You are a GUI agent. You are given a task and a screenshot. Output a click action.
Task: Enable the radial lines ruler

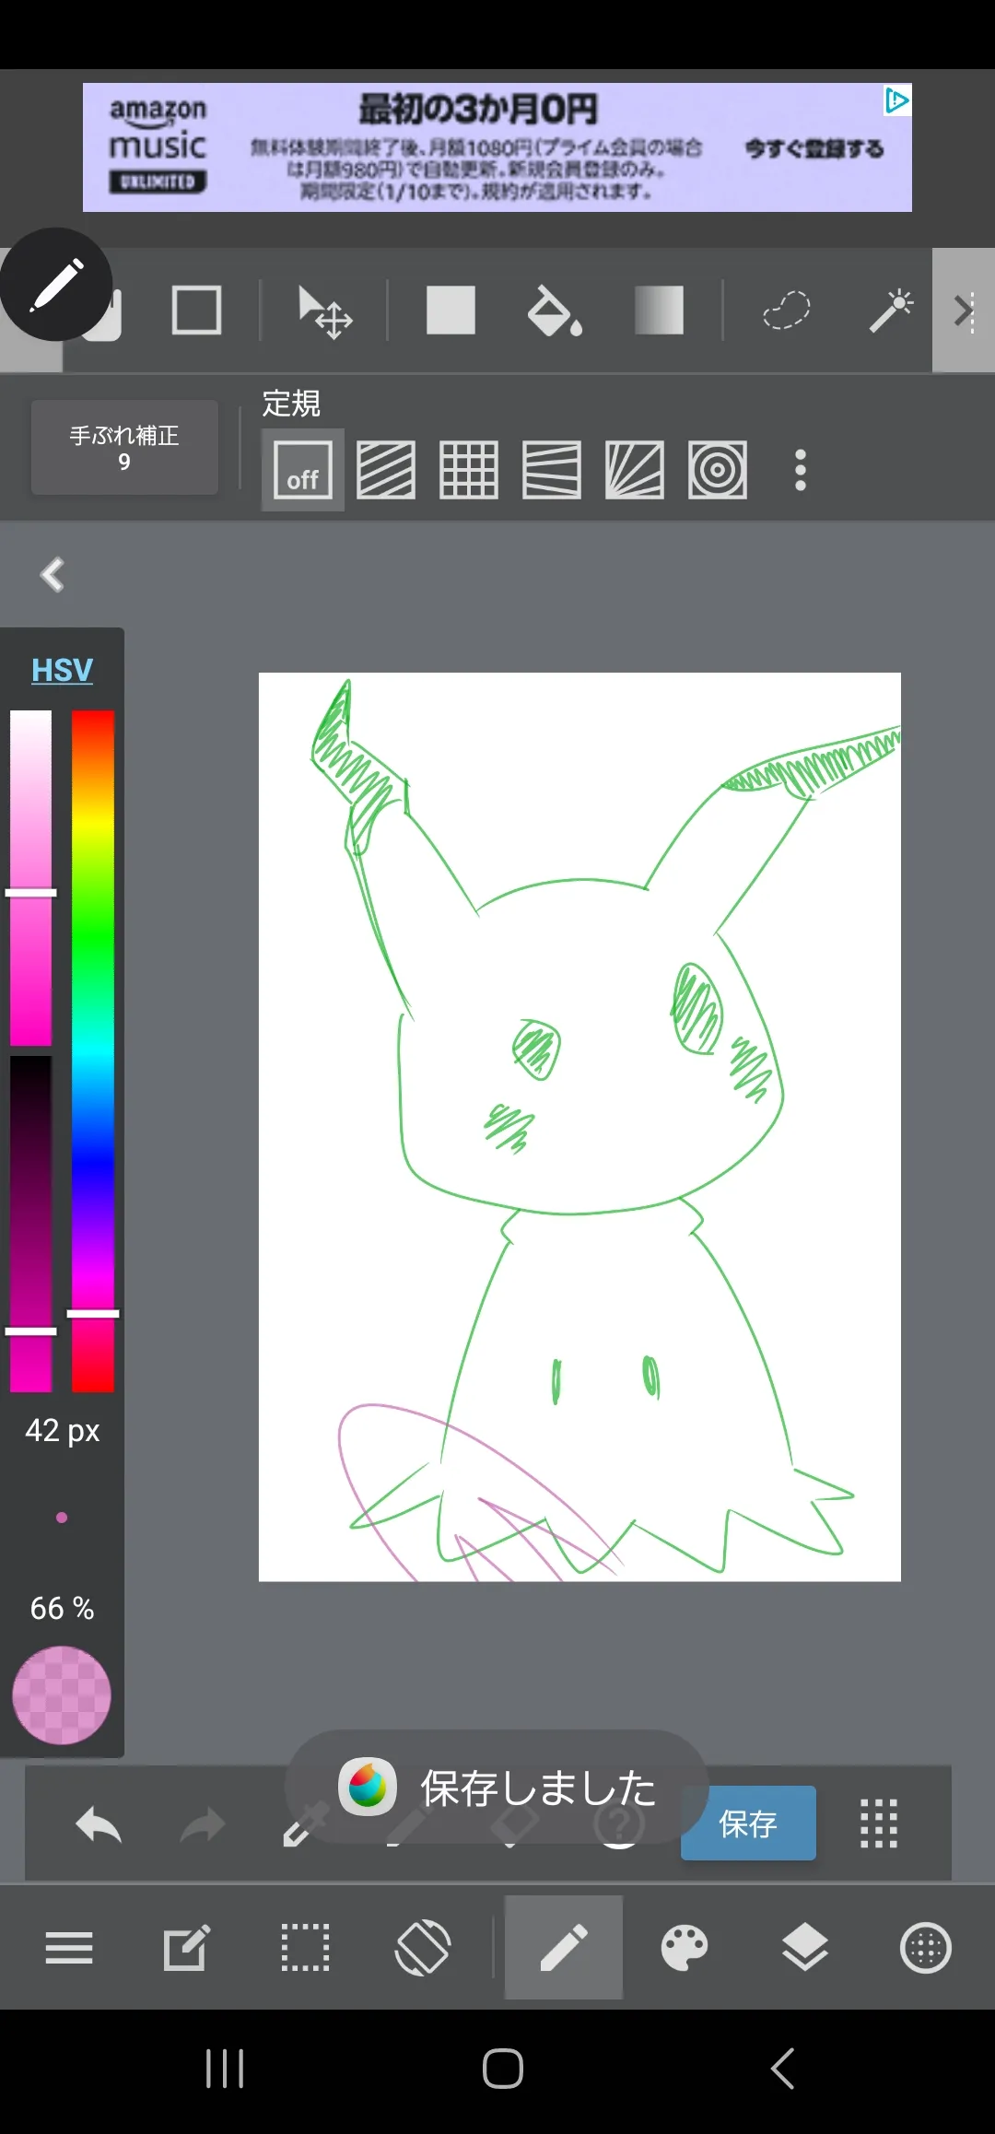635,470
